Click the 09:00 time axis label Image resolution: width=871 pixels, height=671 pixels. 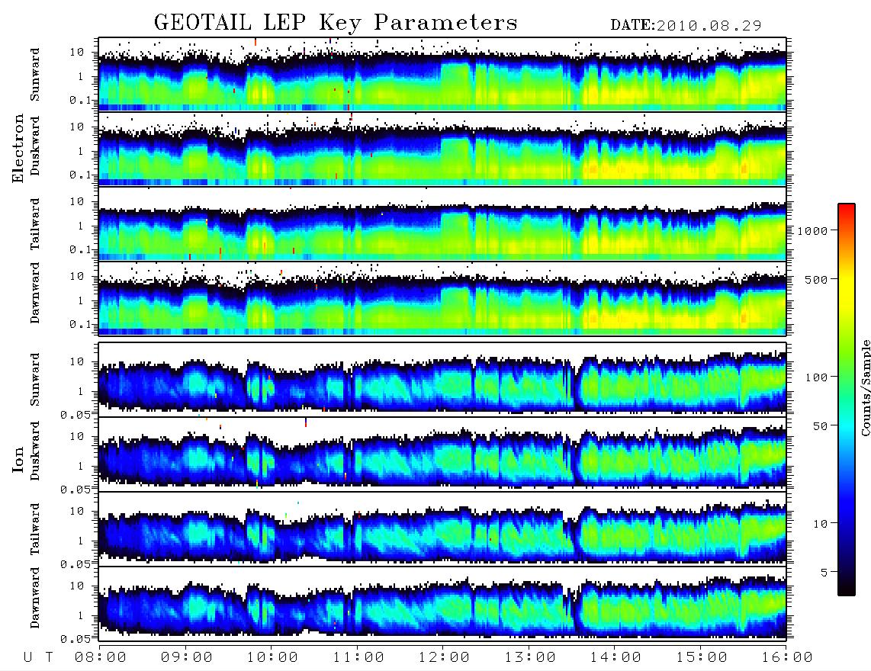(x=187, y=657)
